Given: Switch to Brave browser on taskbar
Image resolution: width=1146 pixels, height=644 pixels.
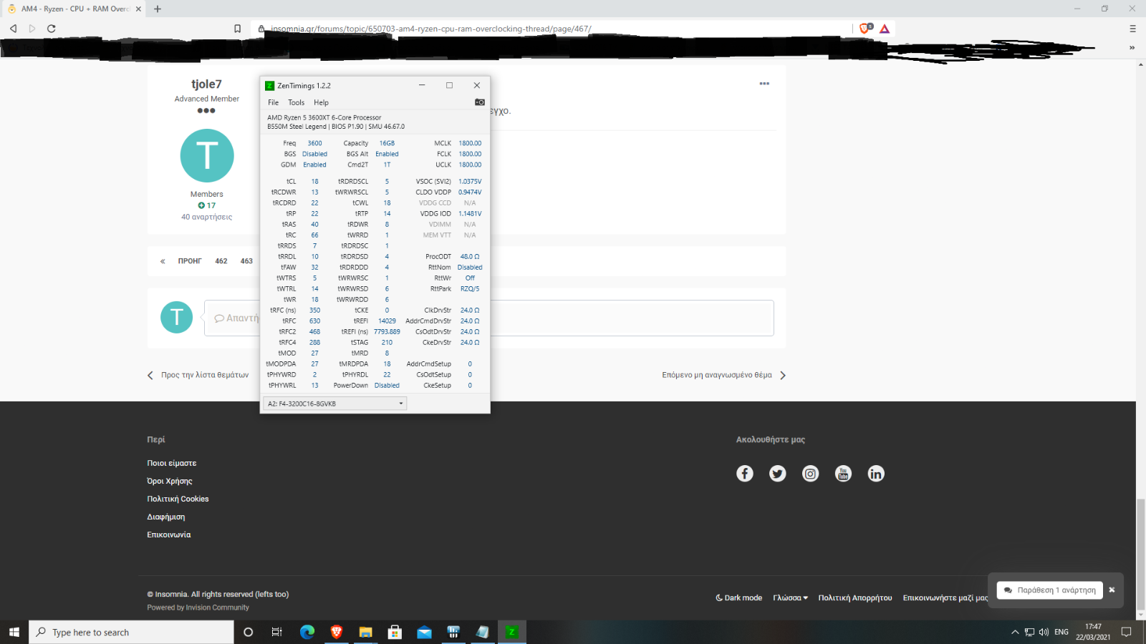Looking at the screenshot, I should click(x=337, y=632).
